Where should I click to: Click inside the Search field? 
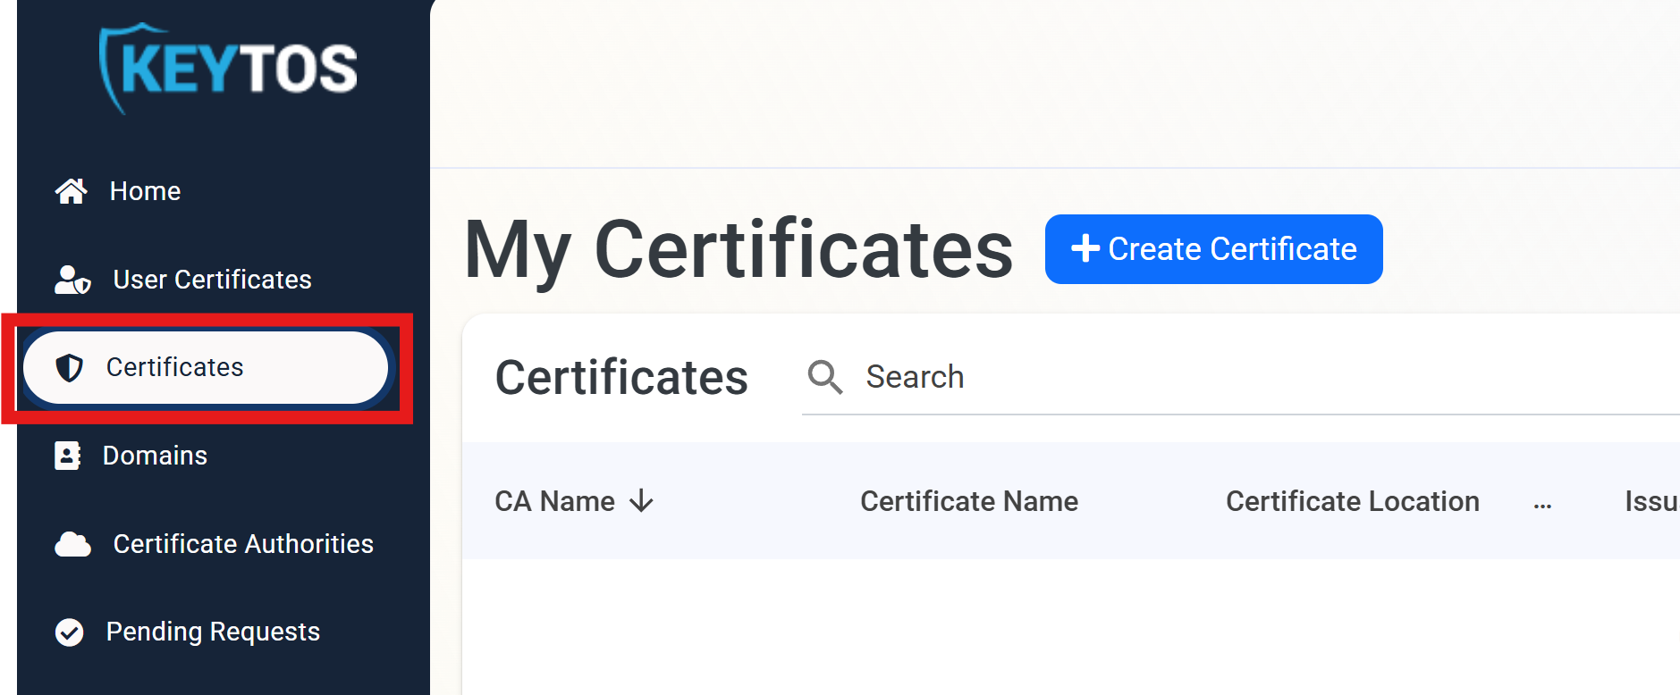click(x=984, y=377)
